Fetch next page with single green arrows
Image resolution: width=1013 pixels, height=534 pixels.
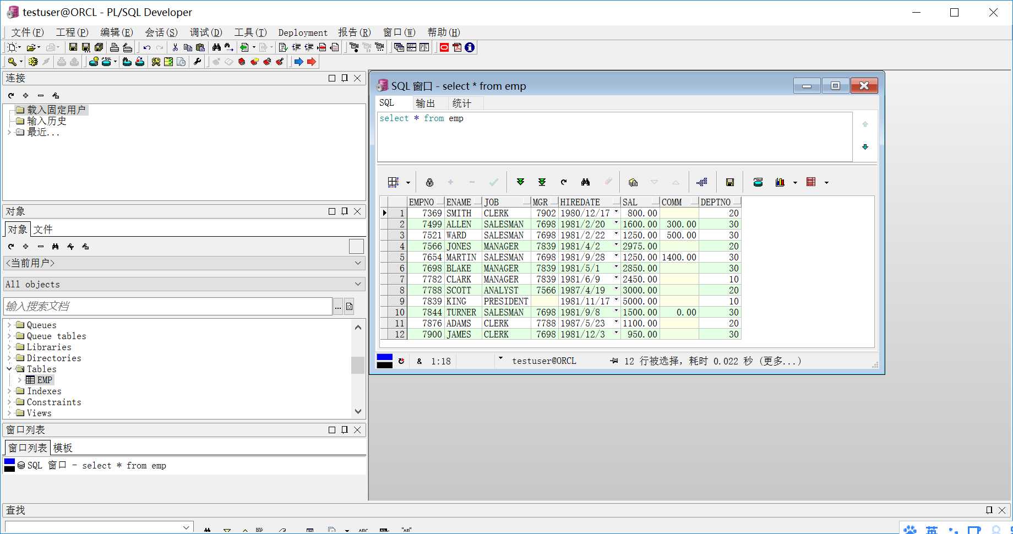point(520,182)
